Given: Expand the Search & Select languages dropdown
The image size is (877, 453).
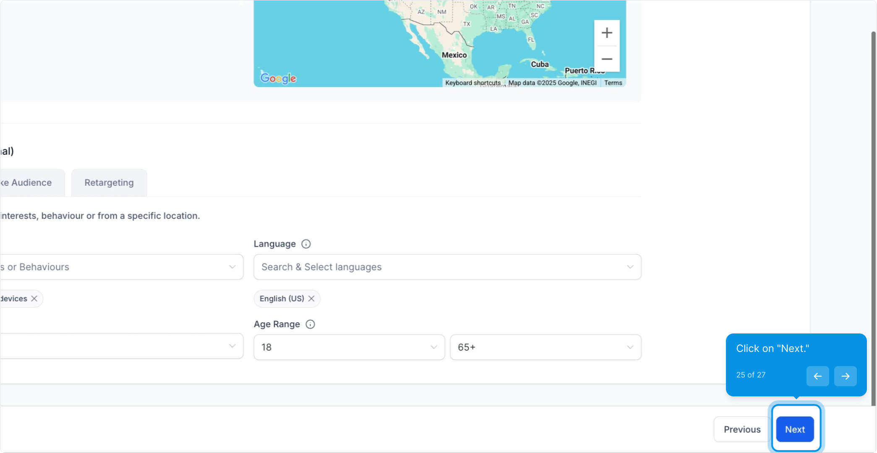Looking at the screenshot, I should [x=447, y=267].
